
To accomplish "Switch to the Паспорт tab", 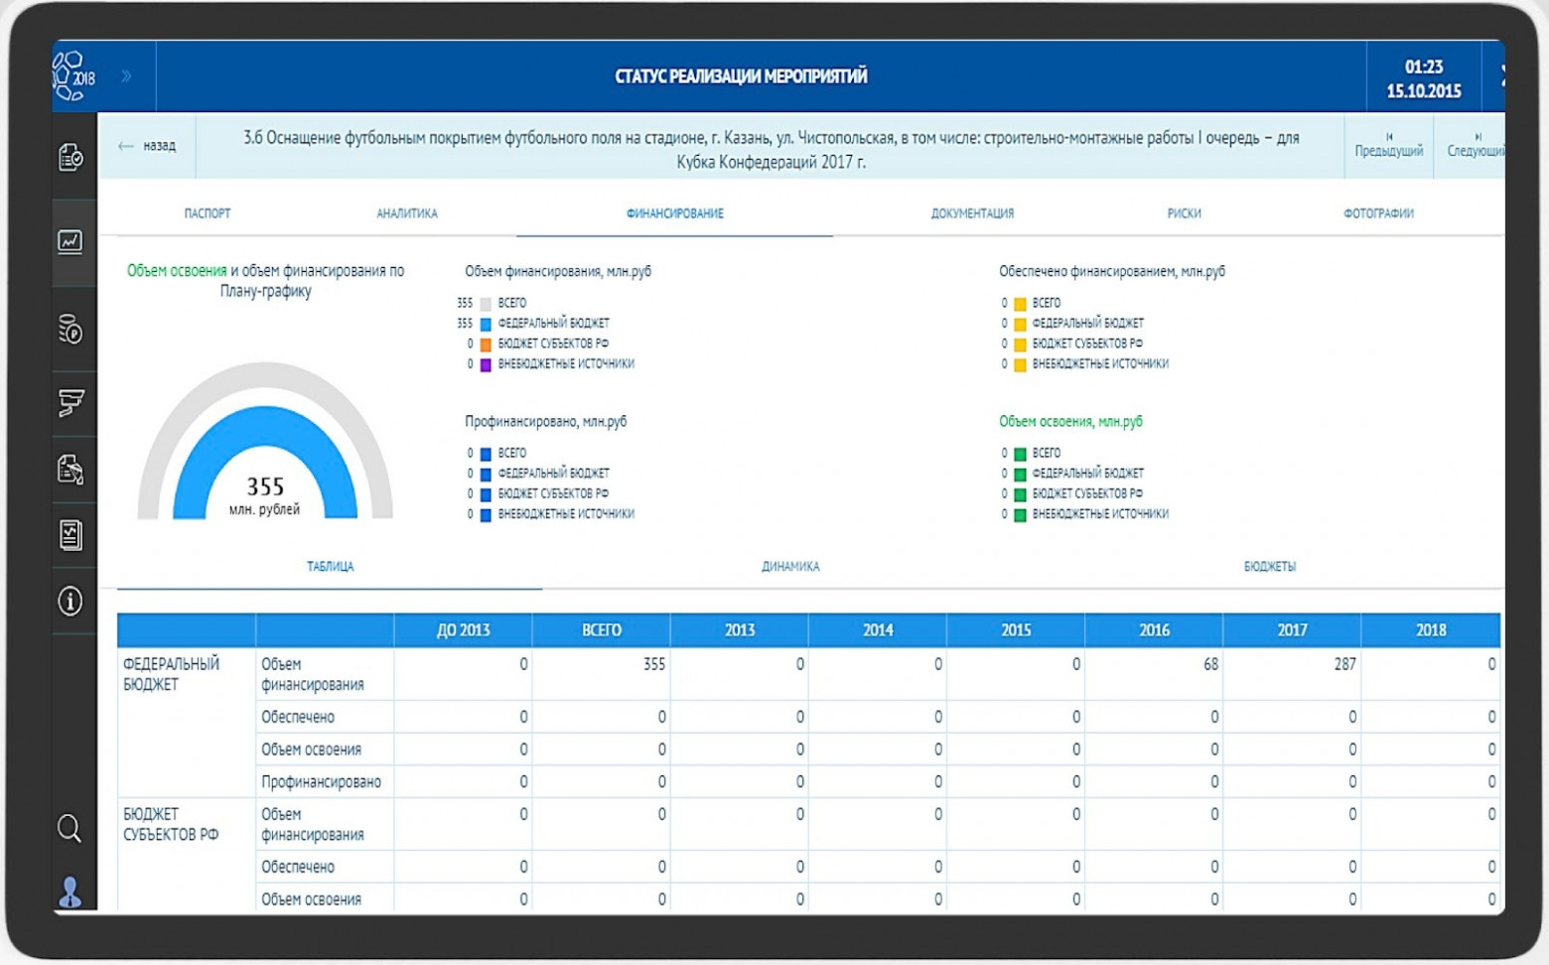I will [x=207, y=213].
